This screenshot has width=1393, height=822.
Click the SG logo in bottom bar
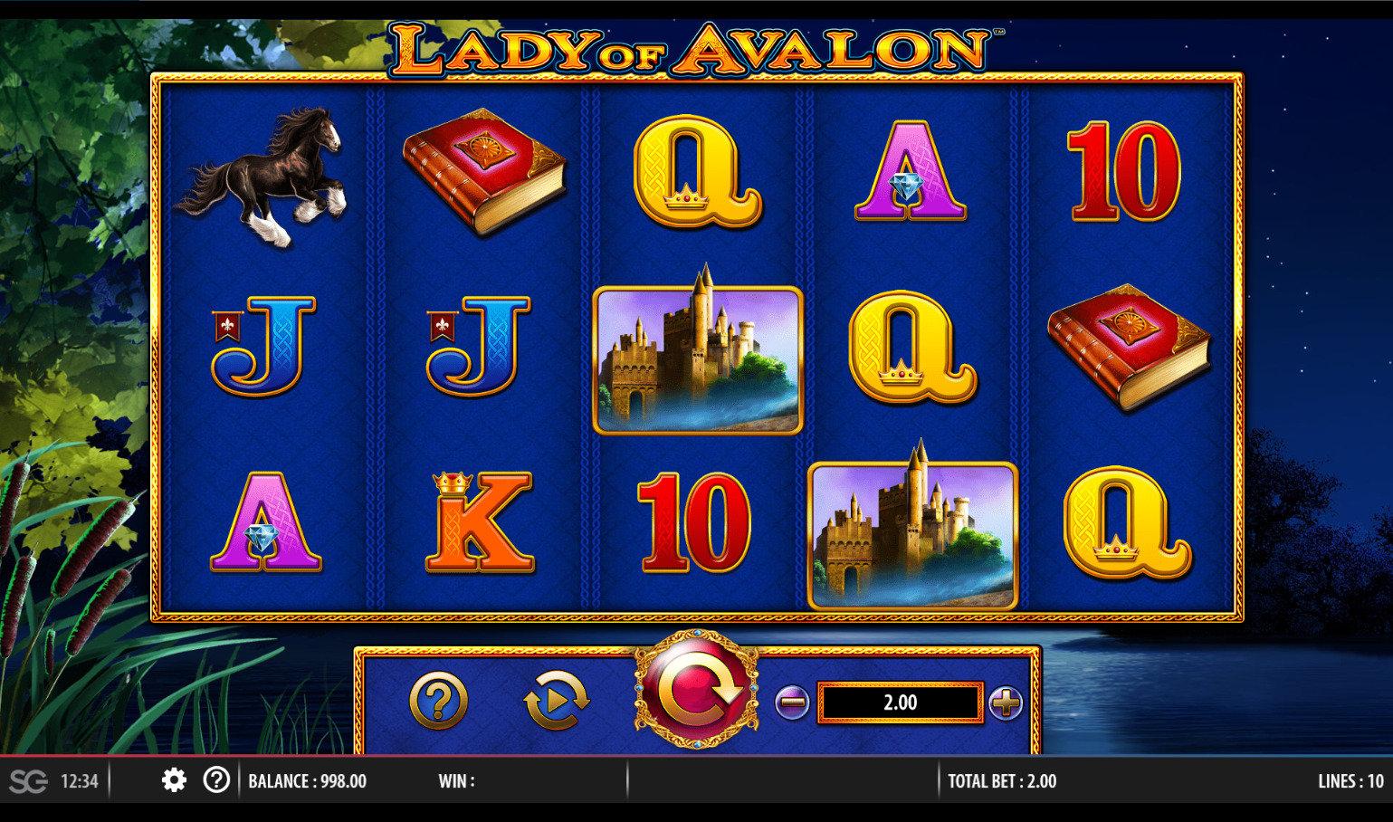pos(28,780)
